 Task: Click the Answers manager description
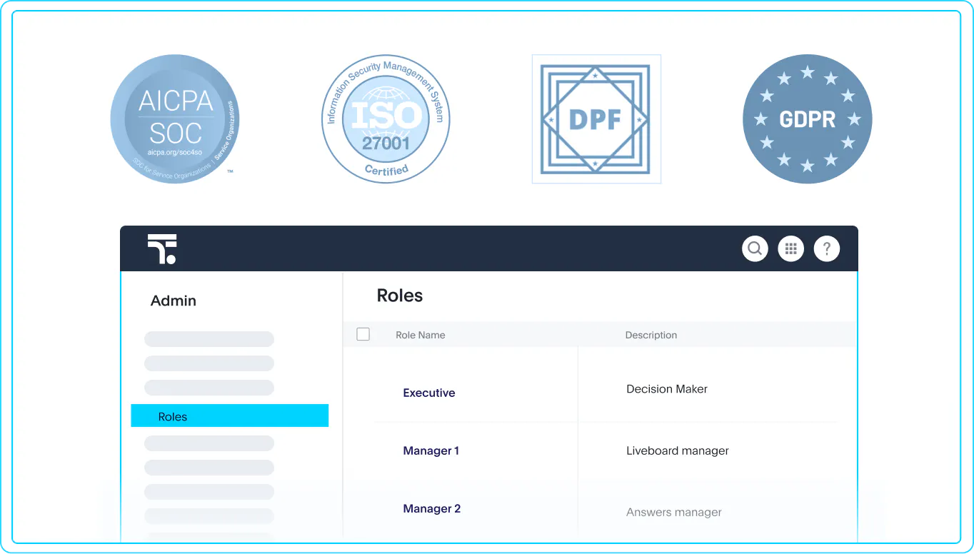click(674, 512)
